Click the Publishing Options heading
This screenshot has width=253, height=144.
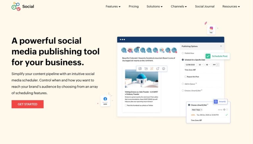[190, 46]
